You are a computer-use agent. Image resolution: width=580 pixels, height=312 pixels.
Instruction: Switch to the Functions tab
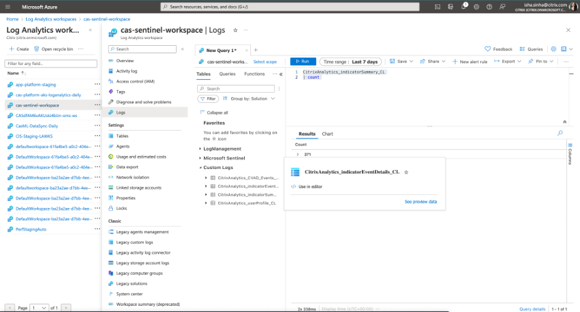click(255, 74)
